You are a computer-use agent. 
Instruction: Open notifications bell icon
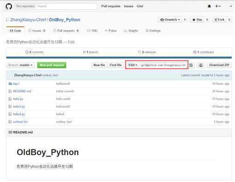pyautogui.click(x=209, y=6)
